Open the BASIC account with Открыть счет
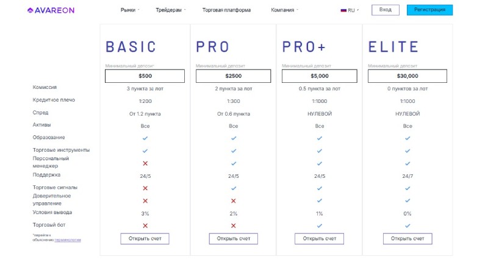The width and height of the screenshot is (488, 265). pyautogui.click(x=145, y=239)
